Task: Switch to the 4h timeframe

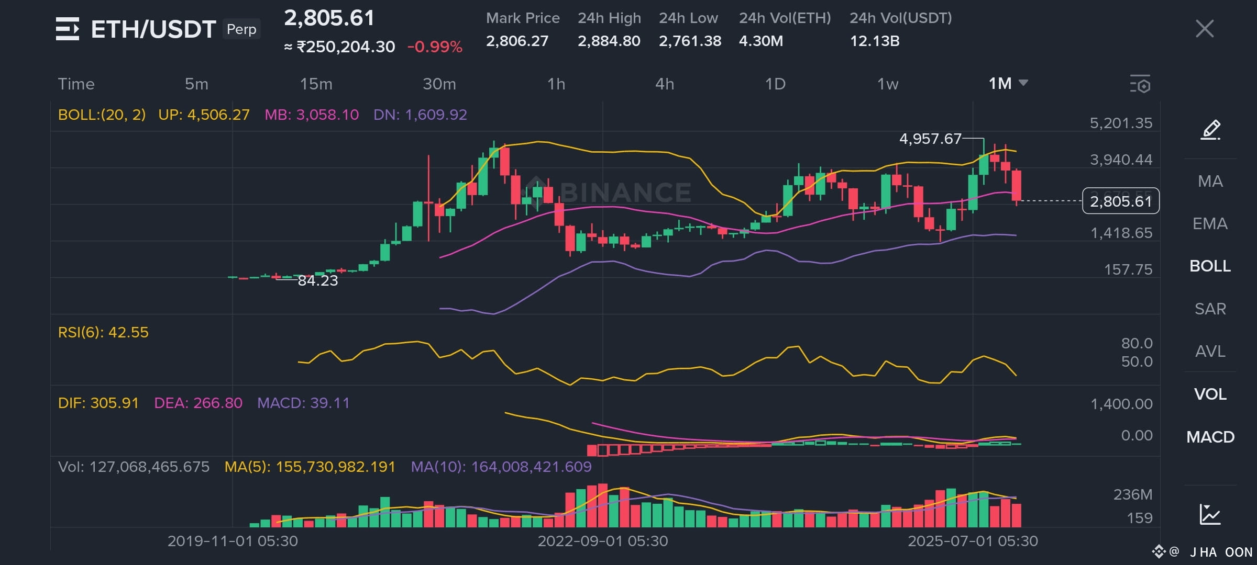Action: tap(665, 84)
